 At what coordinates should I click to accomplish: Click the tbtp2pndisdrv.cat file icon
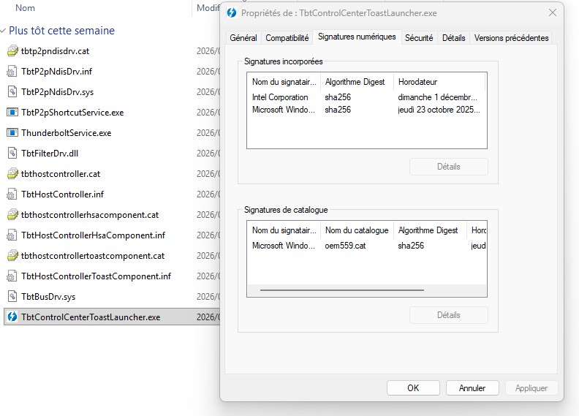(12, 51)
